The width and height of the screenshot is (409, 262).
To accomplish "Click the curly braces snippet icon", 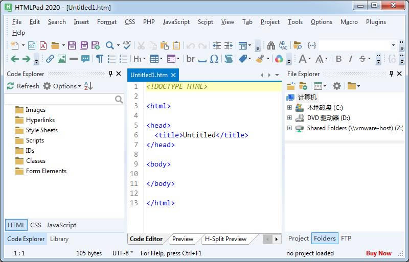I will 312,45.
